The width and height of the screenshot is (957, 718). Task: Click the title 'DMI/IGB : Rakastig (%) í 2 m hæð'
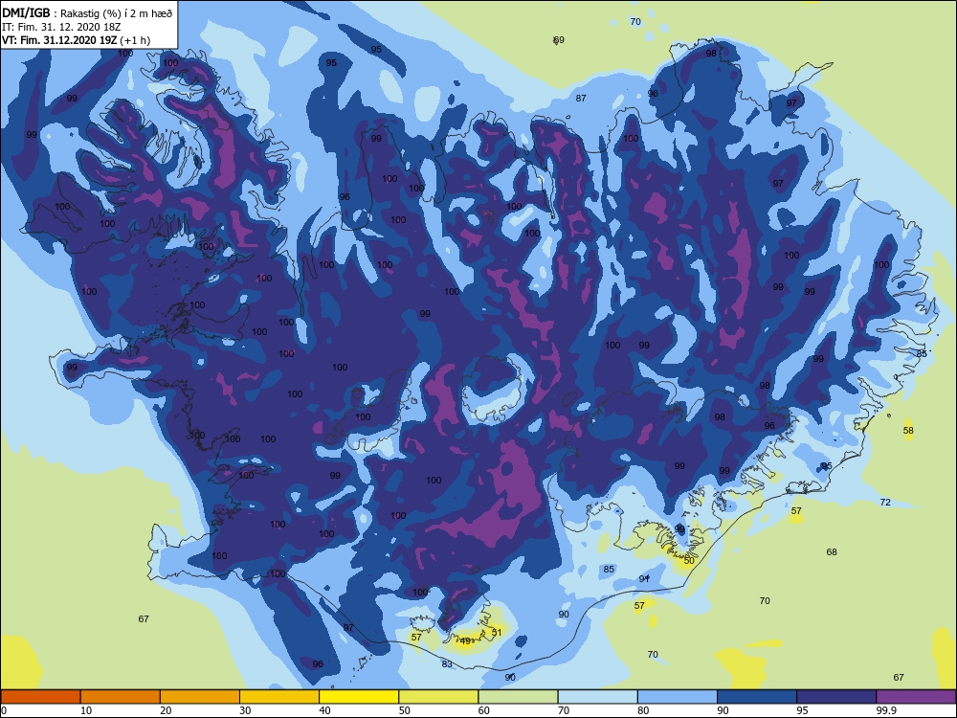click(x=88, y=13)
